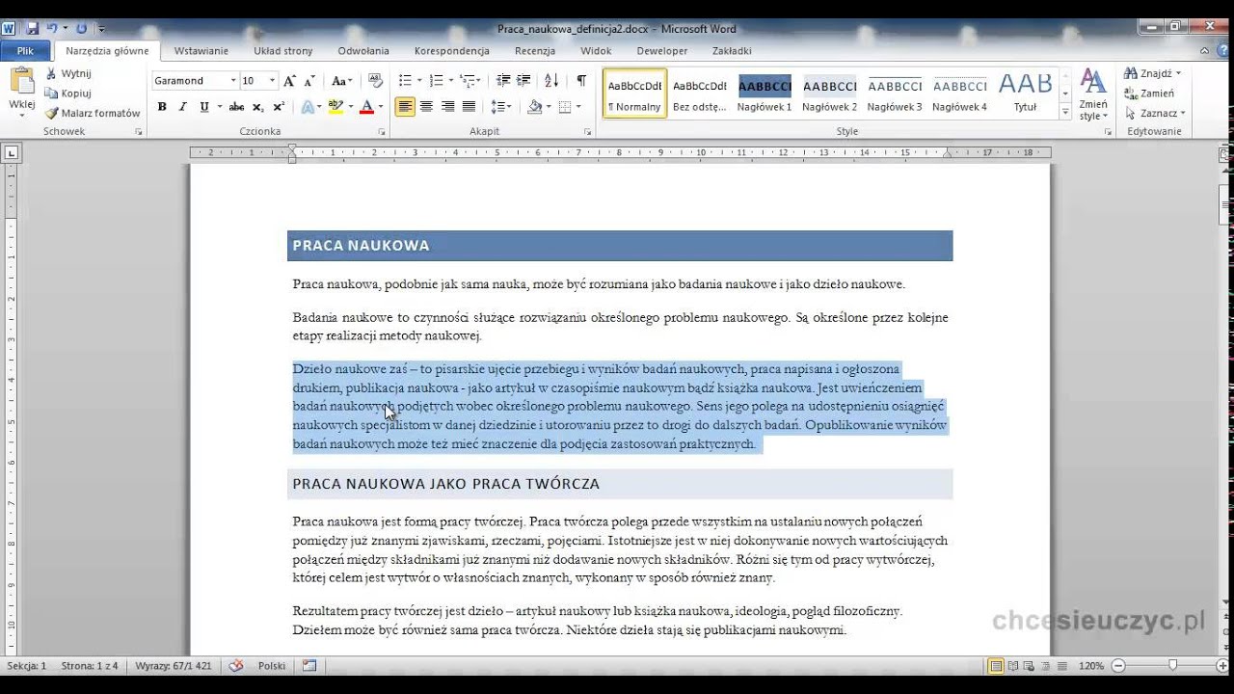Switch to the Recenzja tab
1234x694 pixels.
coord(535,51)
